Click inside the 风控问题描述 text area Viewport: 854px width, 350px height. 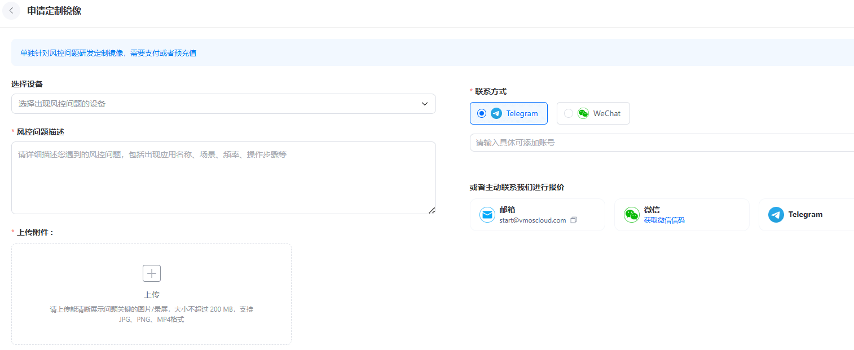[223, 175]
